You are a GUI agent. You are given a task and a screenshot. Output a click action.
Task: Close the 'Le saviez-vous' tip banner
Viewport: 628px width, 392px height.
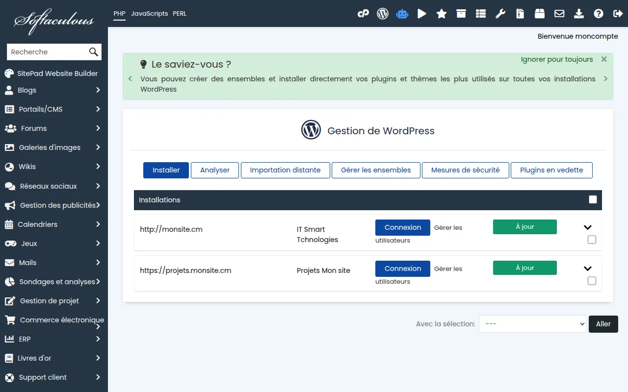604,59
